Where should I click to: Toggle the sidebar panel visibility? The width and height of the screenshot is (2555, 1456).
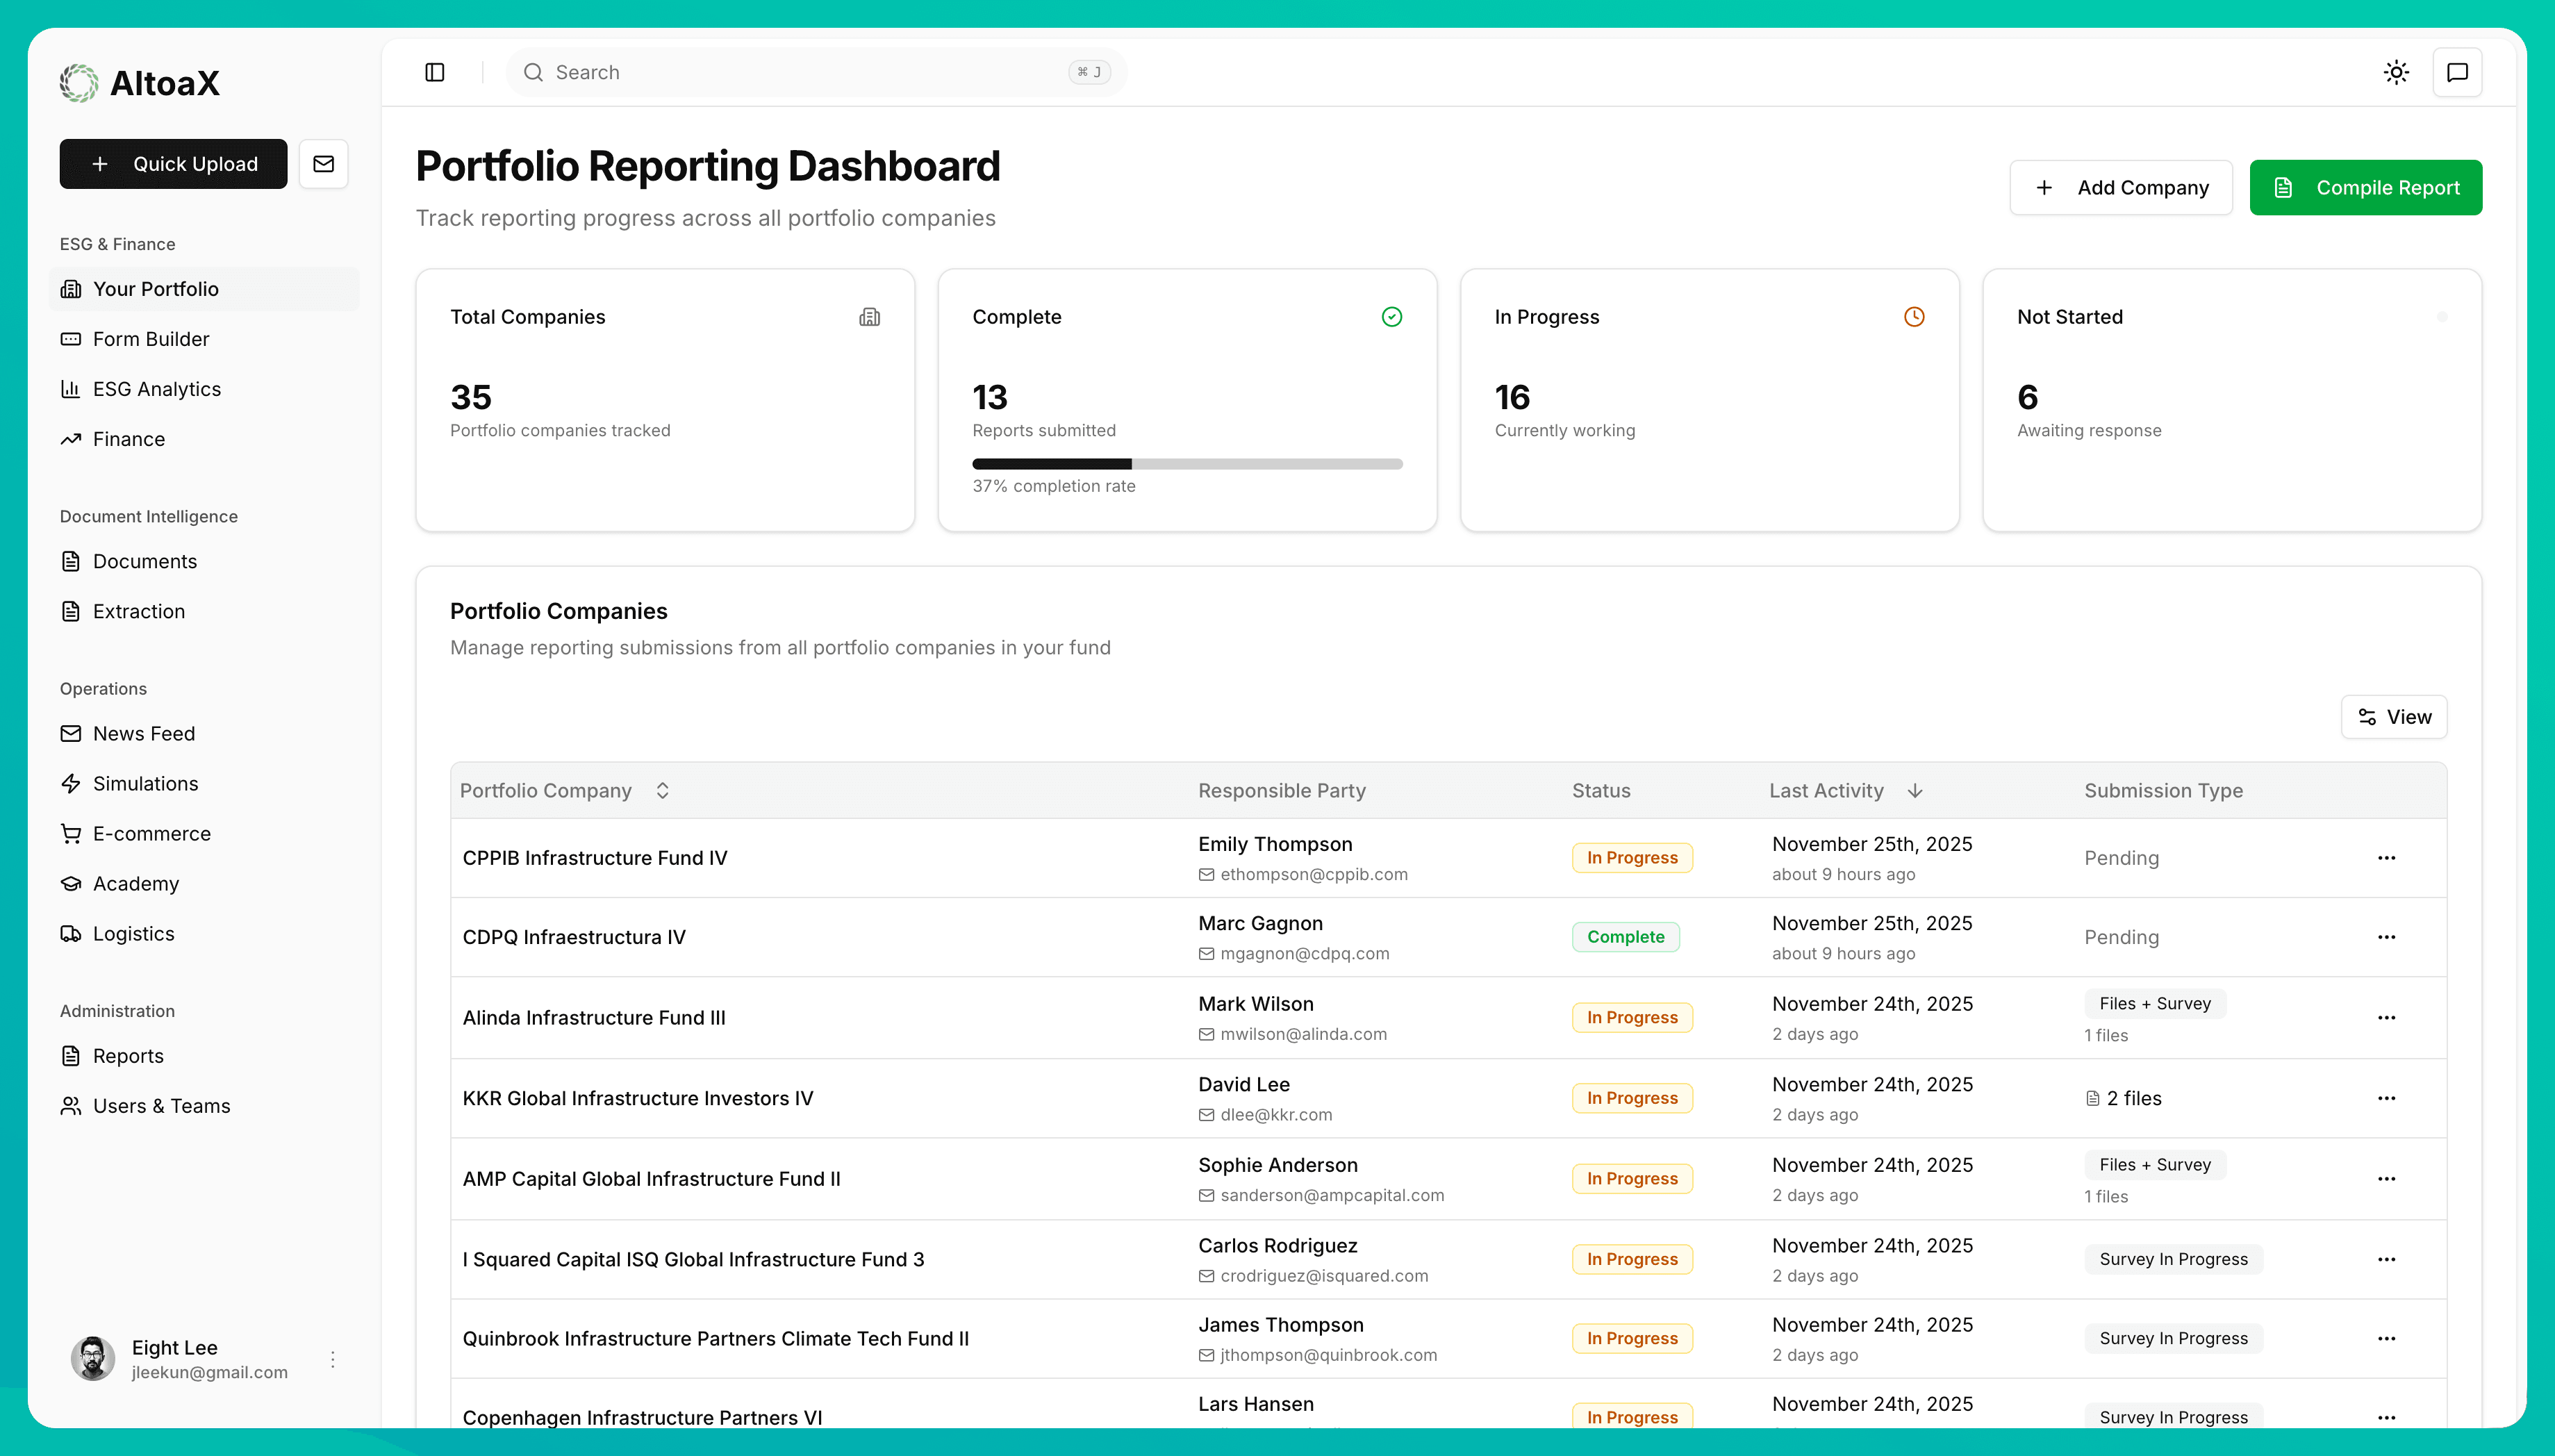[435, 71]
